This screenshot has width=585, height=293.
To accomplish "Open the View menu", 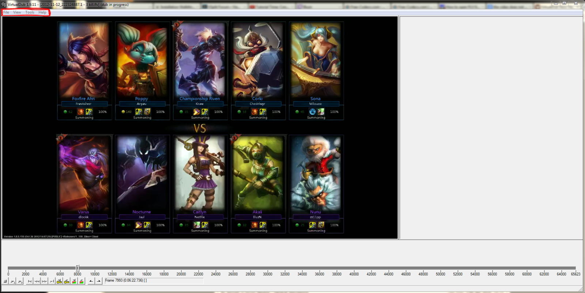I will (17, 12).
